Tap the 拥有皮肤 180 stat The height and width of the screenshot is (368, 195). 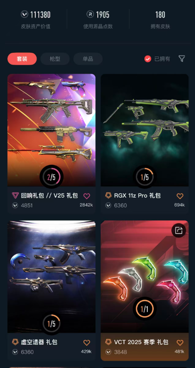point(160,20)
